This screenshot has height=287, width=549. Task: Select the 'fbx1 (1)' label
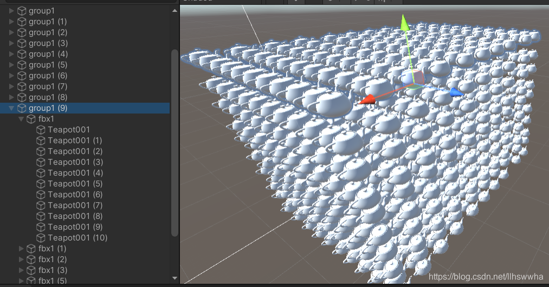[x=52, y=249]
